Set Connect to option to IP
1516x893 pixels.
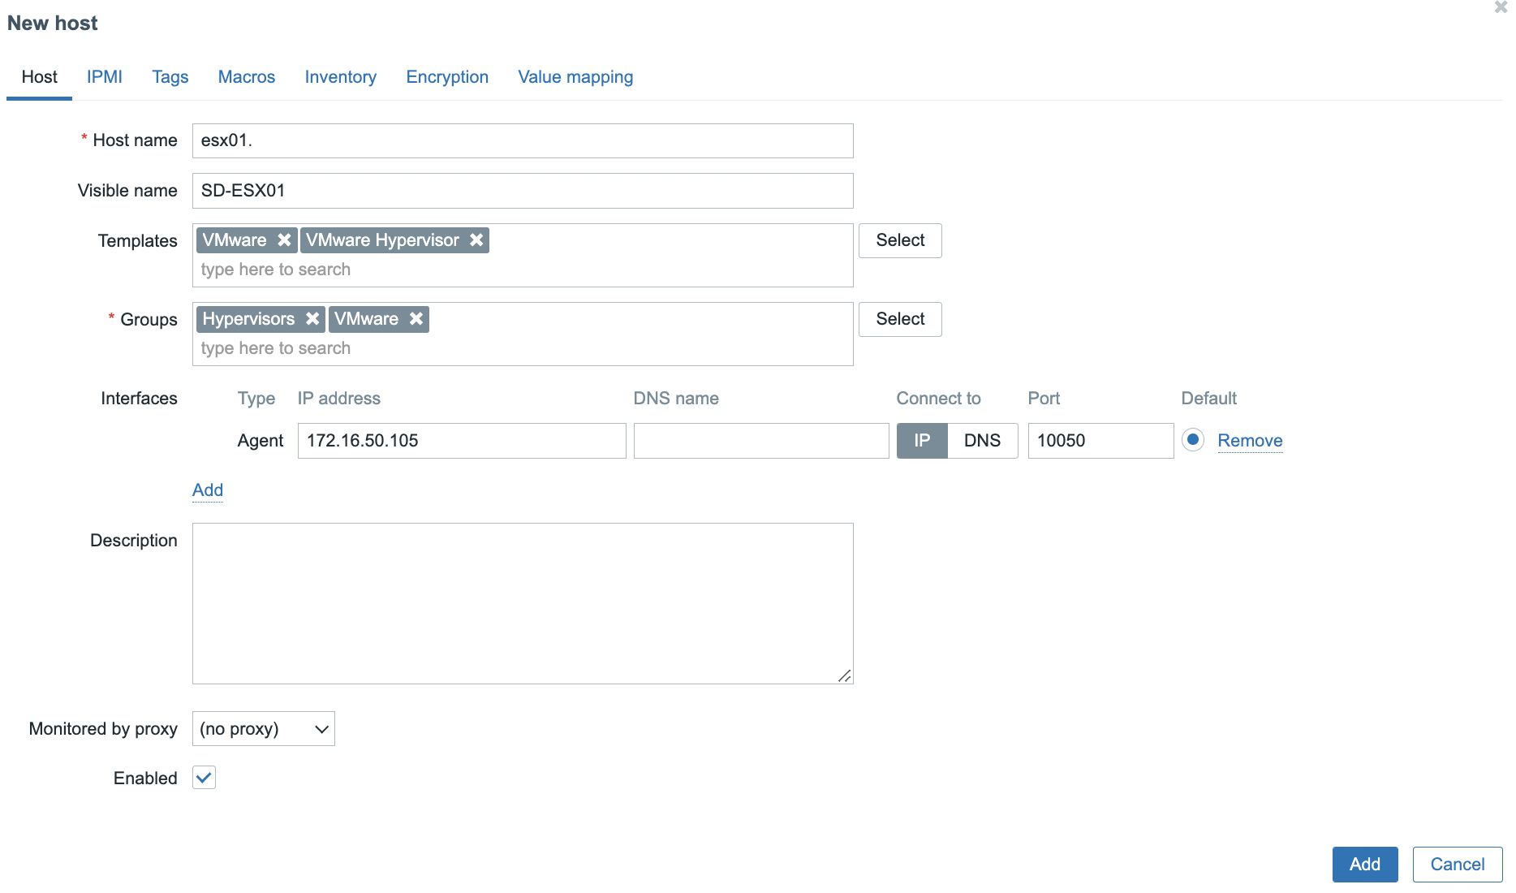pyautogui.click(x=922, y=441)
